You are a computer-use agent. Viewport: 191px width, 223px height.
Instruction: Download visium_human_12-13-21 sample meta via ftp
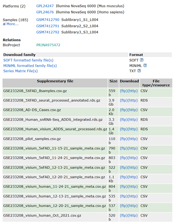pos(124,196)
